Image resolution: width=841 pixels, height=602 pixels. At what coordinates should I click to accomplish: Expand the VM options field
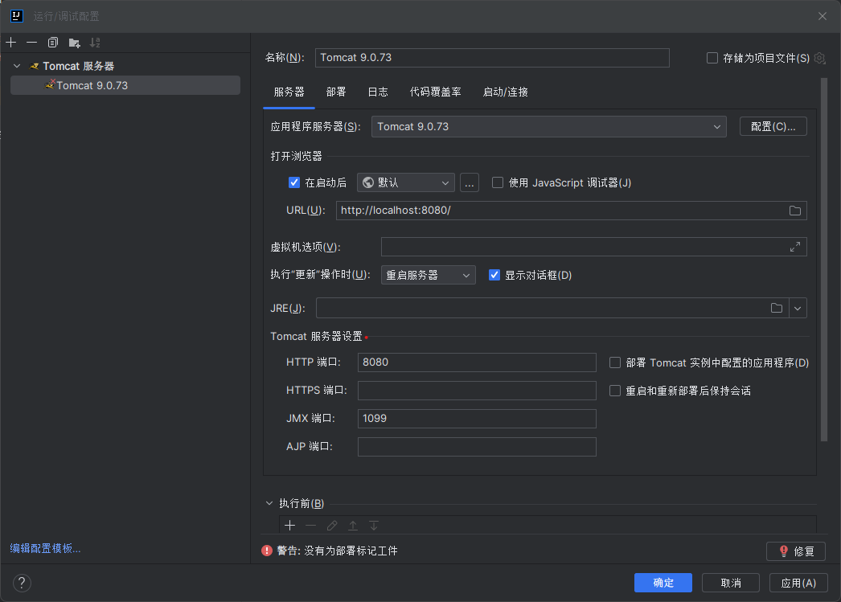click(795, 247)
